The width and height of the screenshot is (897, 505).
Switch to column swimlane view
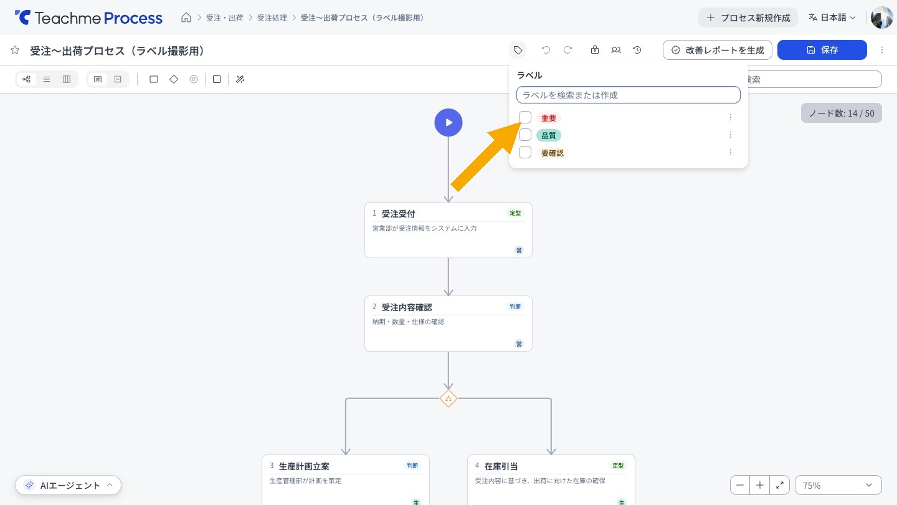[x=67, y=79]
